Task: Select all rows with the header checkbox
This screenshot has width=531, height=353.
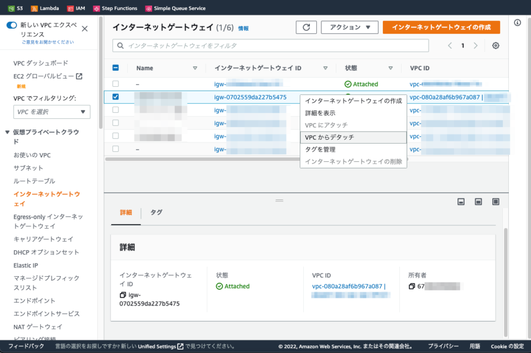Action: [115, 67]
